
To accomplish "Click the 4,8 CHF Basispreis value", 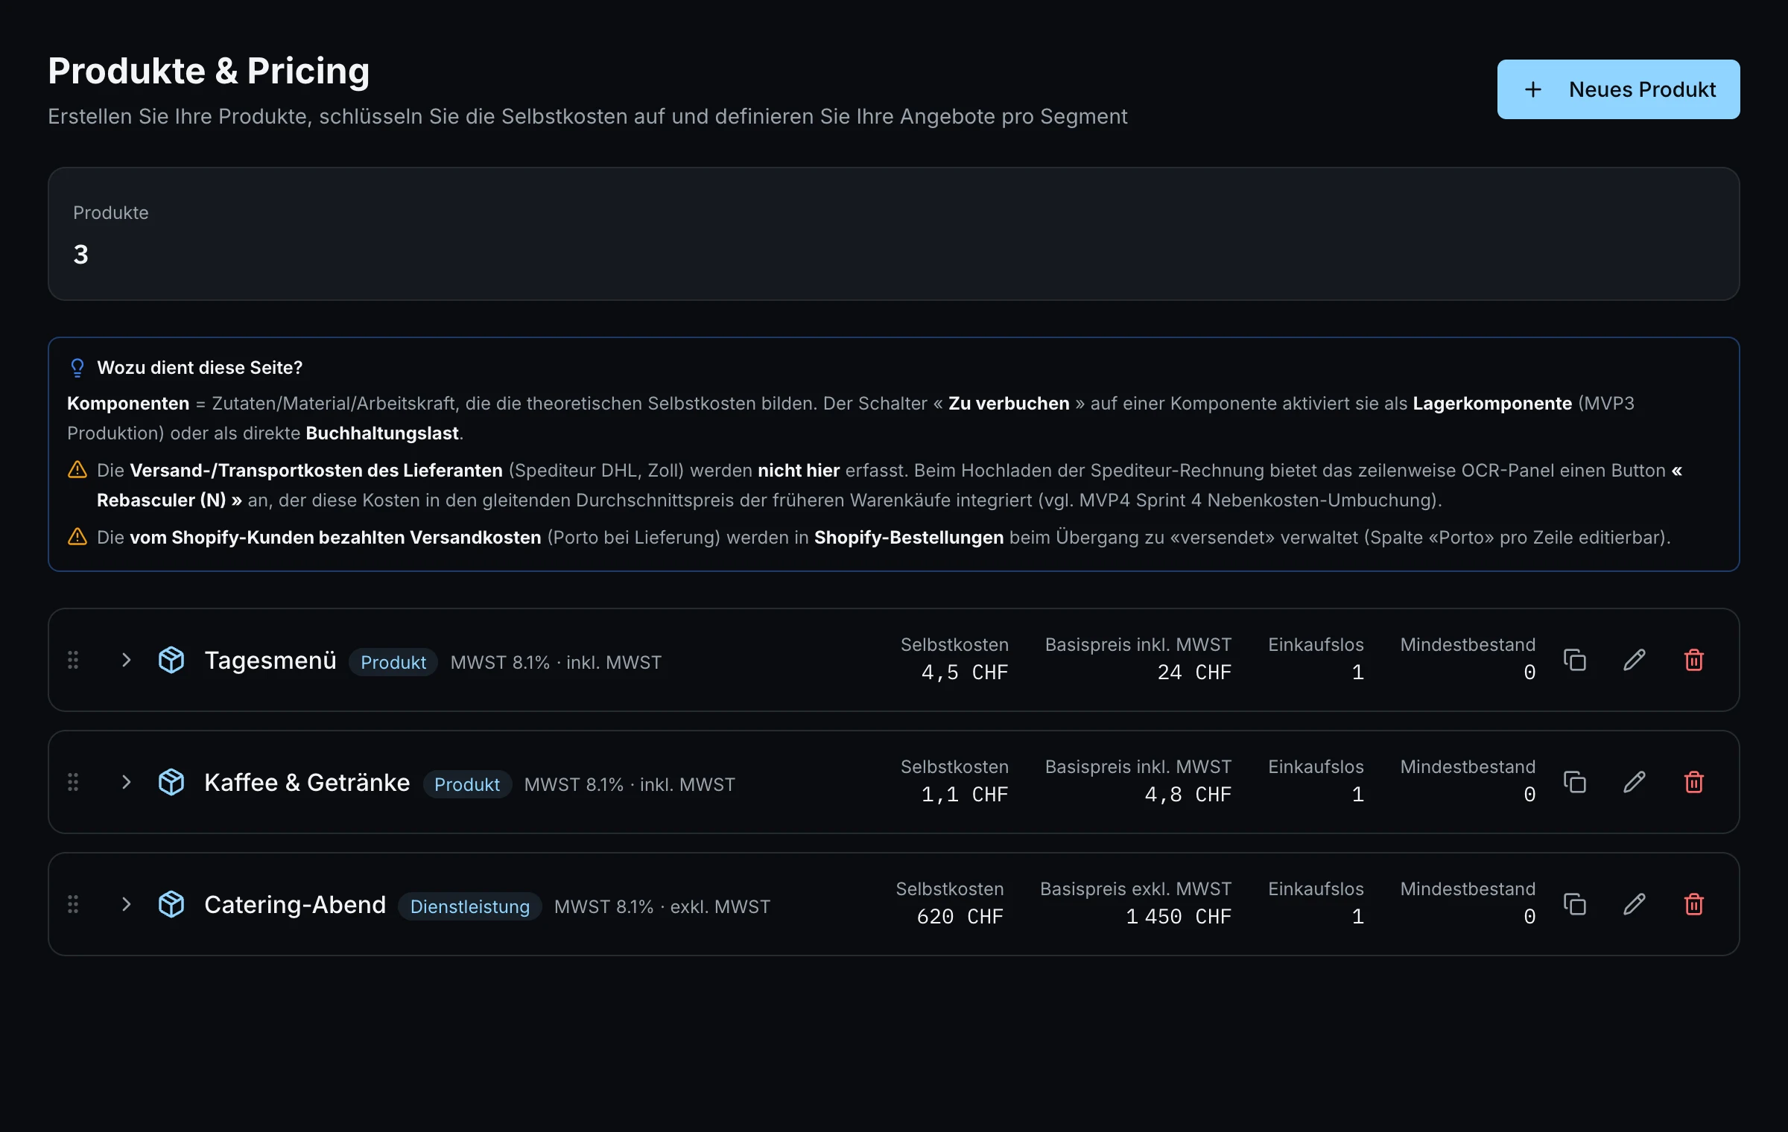I will 1188,795.
